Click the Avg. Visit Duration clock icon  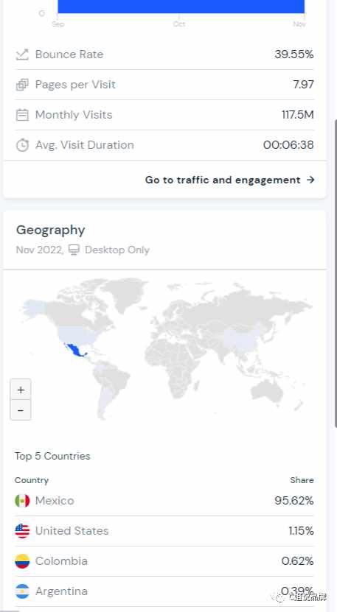22,145
